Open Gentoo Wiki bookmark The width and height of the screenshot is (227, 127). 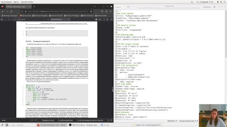tap(101, 16)
